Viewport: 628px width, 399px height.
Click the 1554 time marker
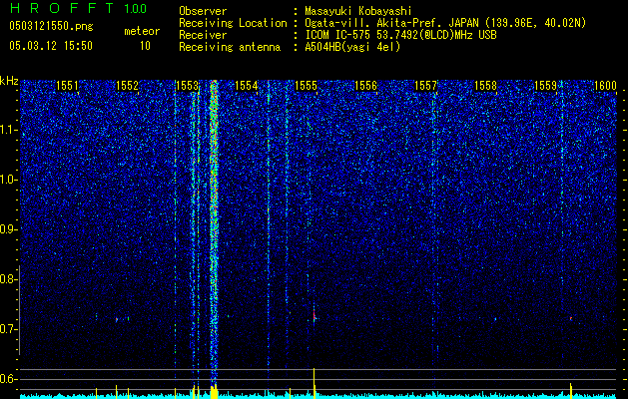coord(246,85)
